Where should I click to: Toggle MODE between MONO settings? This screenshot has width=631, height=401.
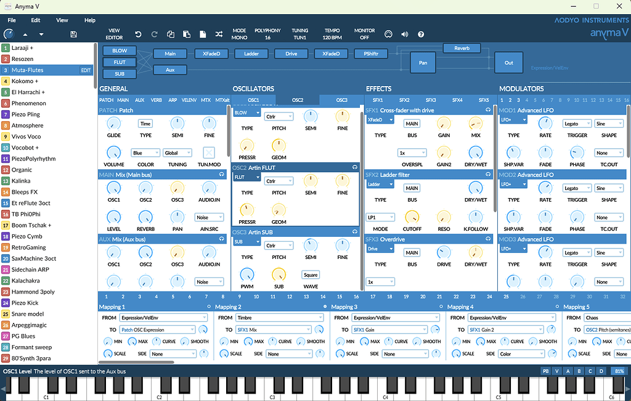coord(238,33)
